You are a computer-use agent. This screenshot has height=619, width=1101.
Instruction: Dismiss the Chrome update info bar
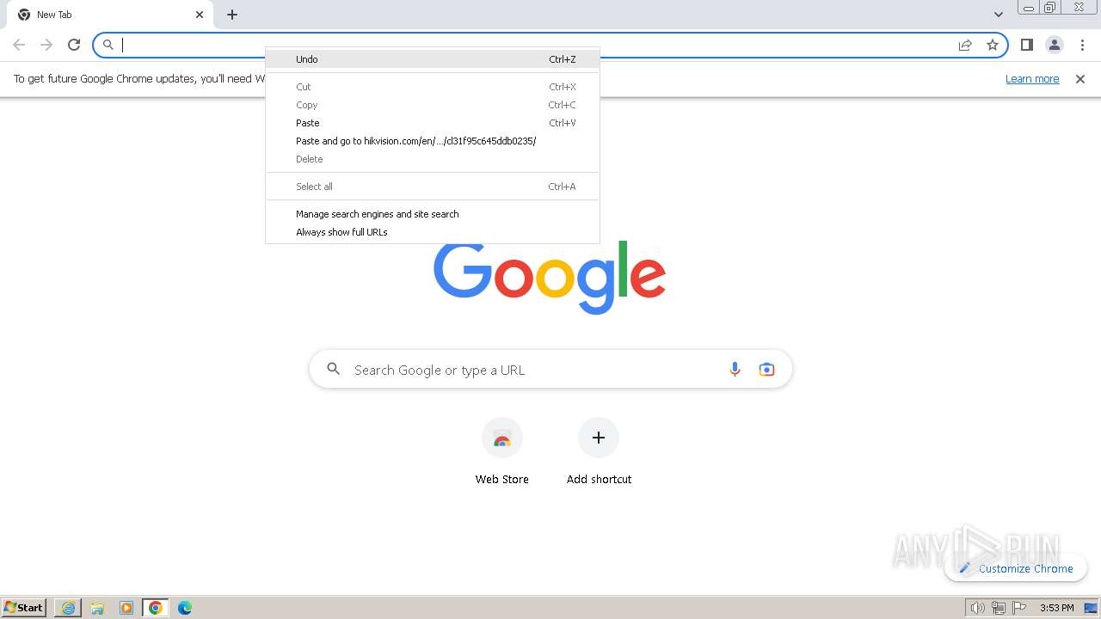(x=1080, y=79)
